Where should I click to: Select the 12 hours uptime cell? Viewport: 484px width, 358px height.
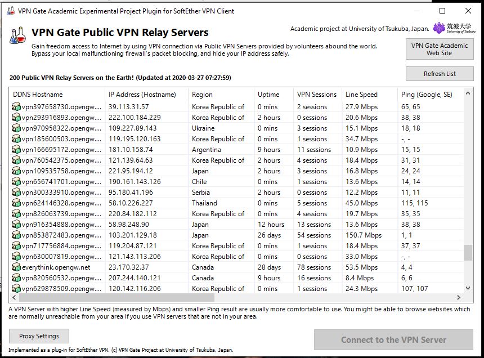271,225
